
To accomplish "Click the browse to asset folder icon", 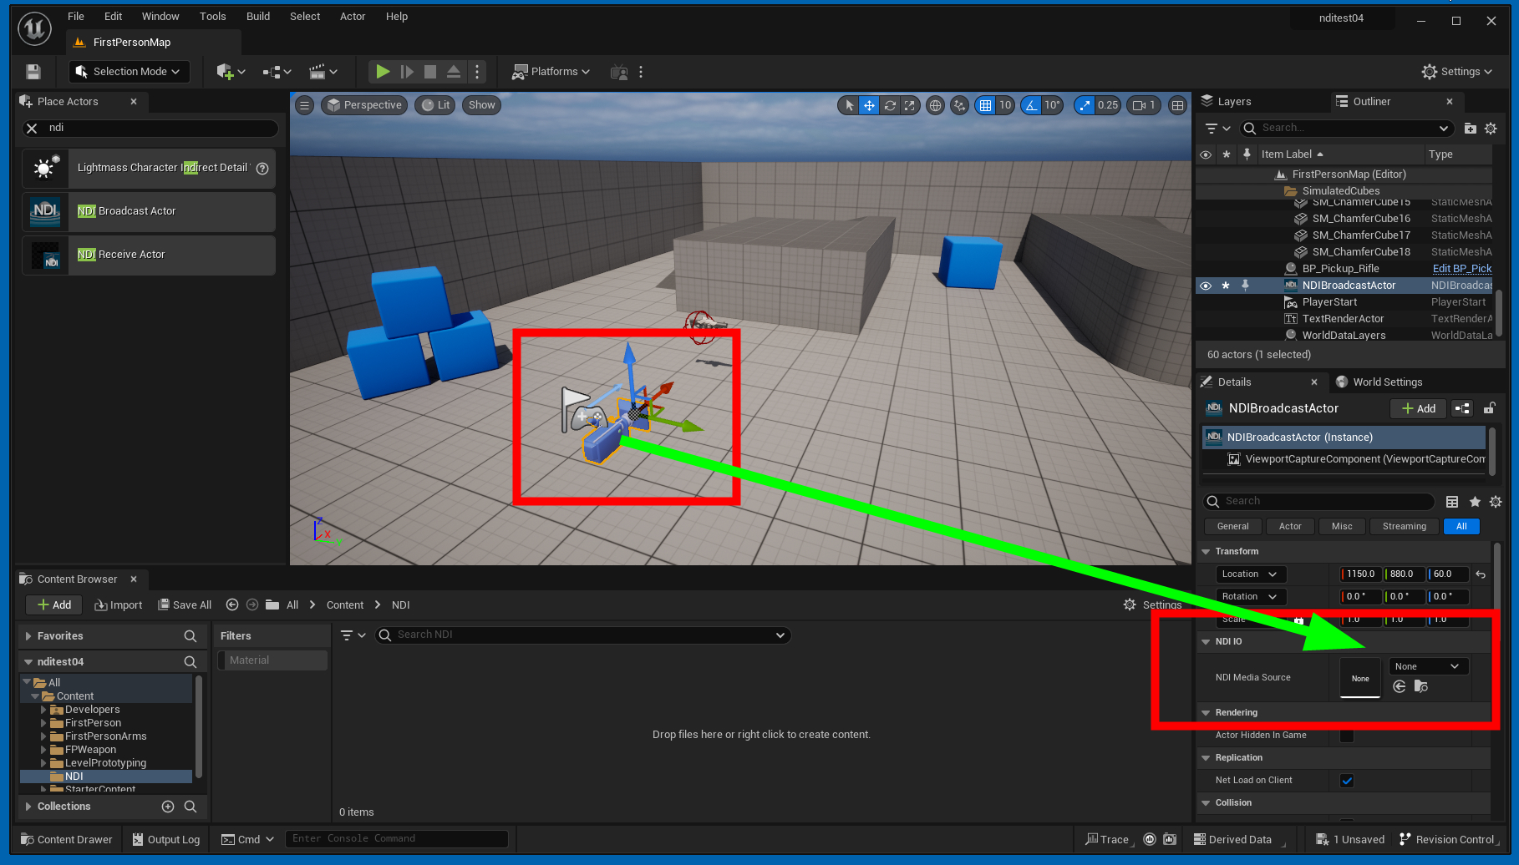I will pos(1420,686).
